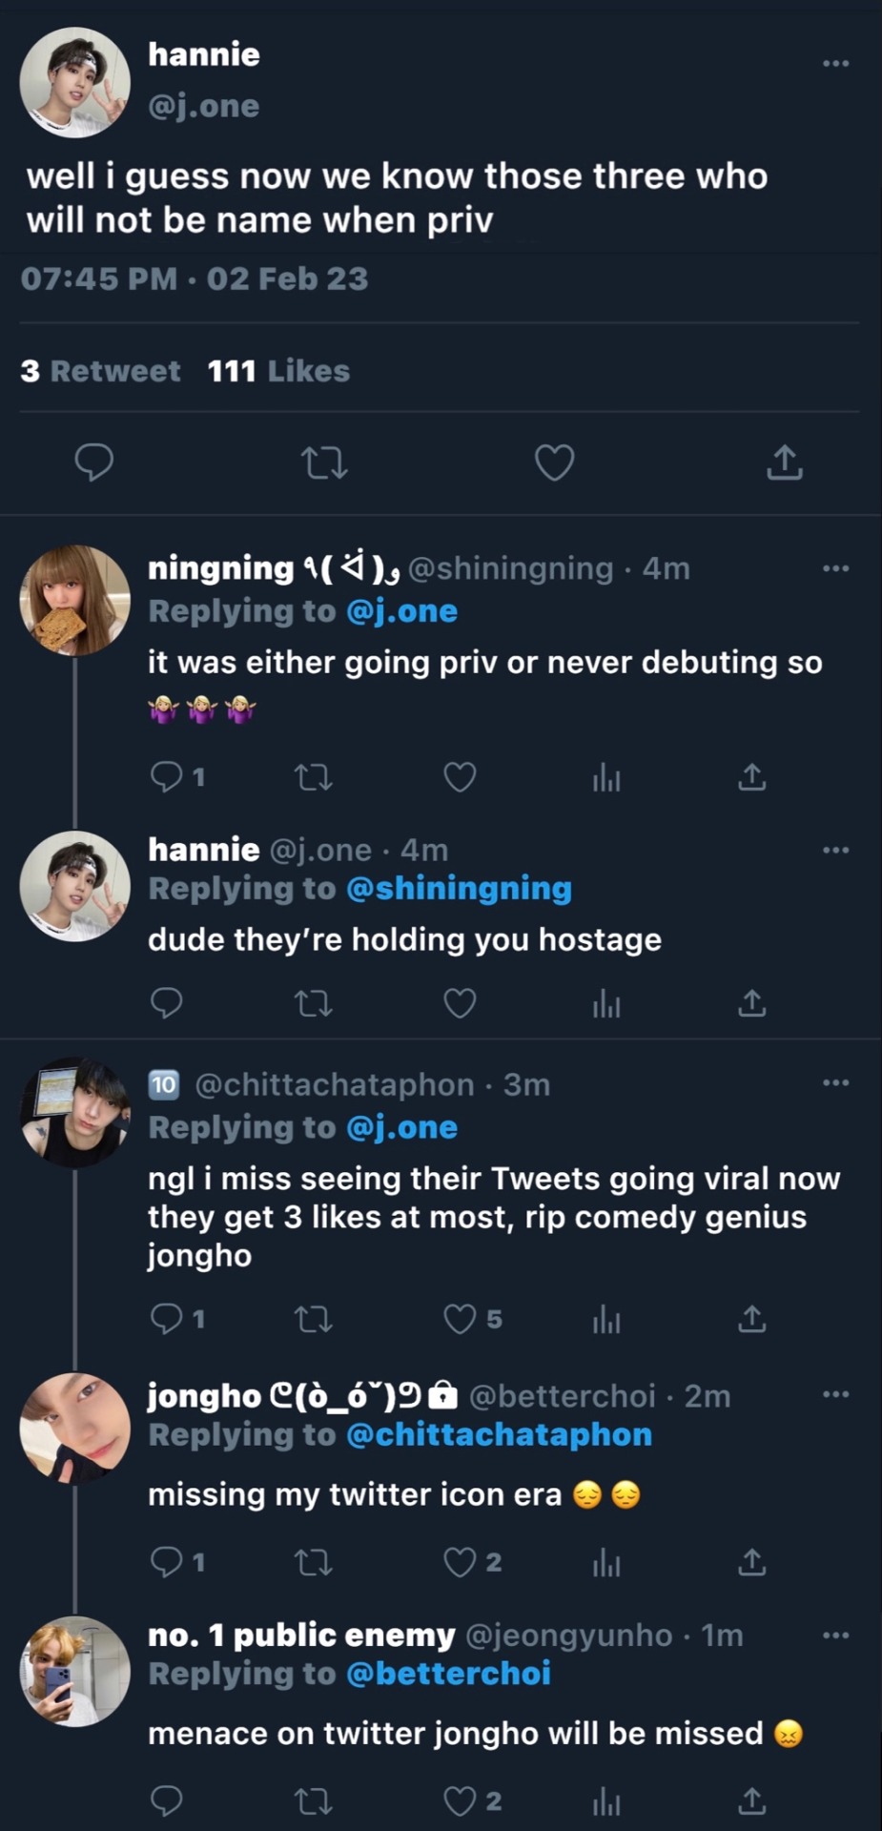Screen dimensions: 882x1831
Task: Like jongho's twitter icon era reply
Action: [x=461, y=1562]
